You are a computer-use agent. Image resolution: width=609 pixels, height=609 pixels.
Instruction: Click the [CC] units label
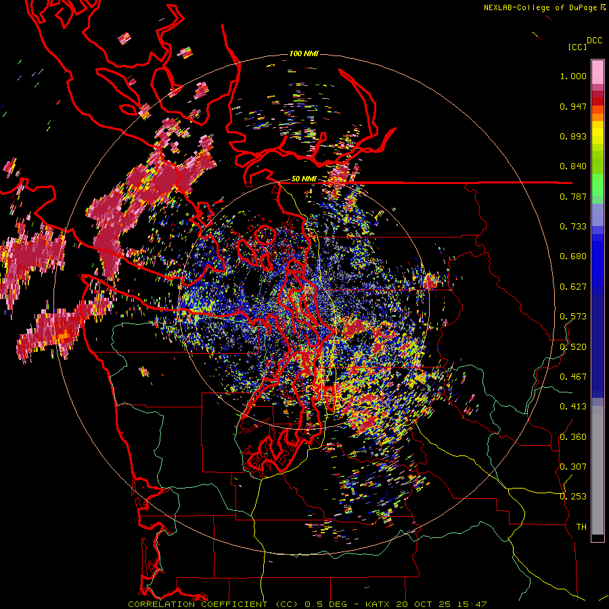[577, 47]
